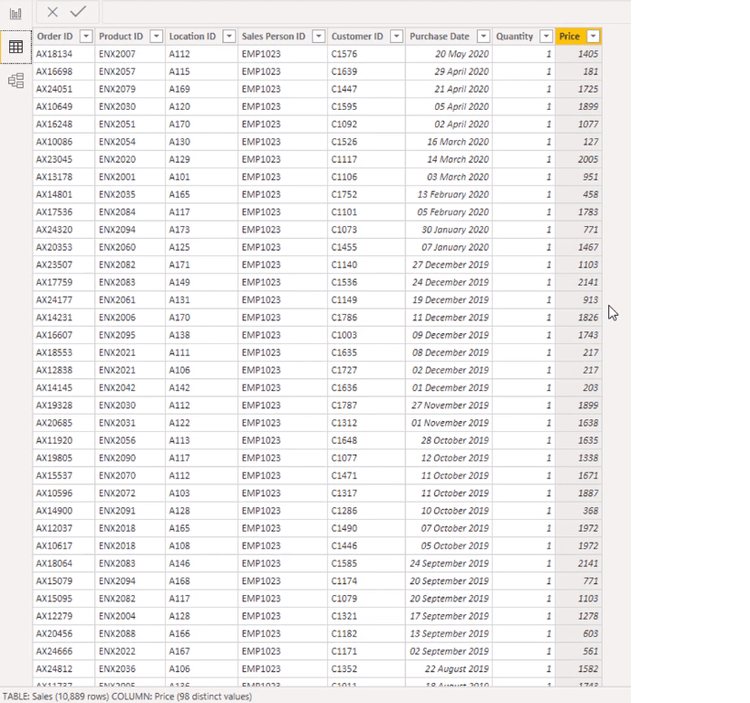Click product cell ENX2030 in AX10649 row
The image size is (750, 703).
(x=130, y=107)
